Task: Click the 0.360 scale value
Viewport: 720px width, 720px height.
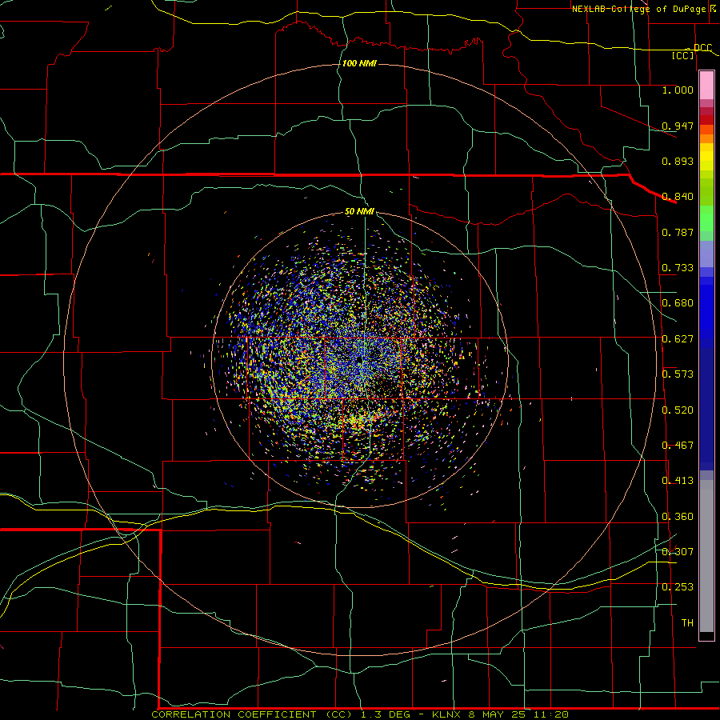Action: click(678, 517)
